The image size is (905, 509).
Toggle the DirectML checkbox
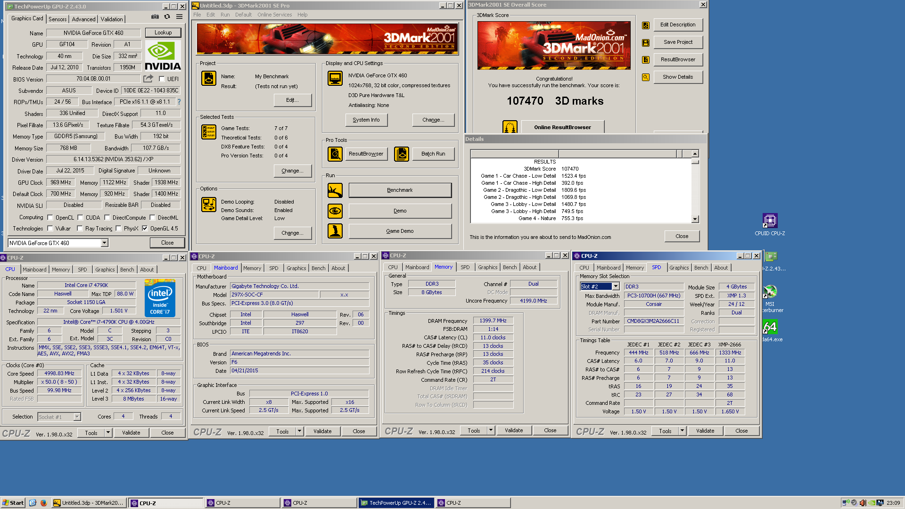152,218
